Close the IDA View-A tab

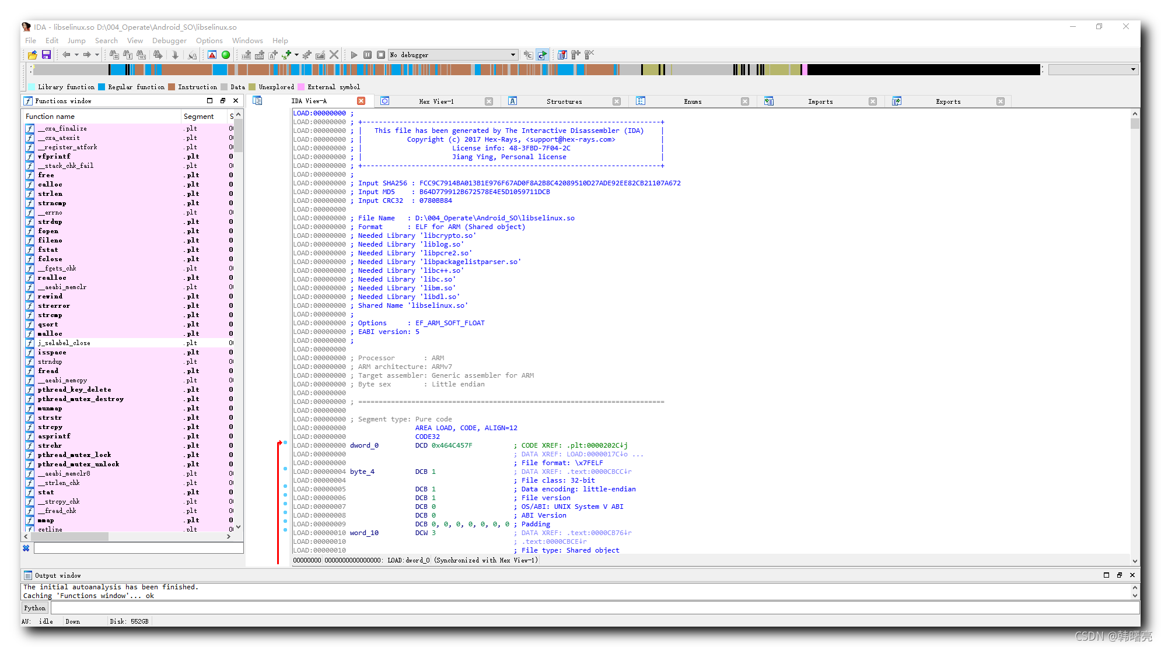pos(361,101)
